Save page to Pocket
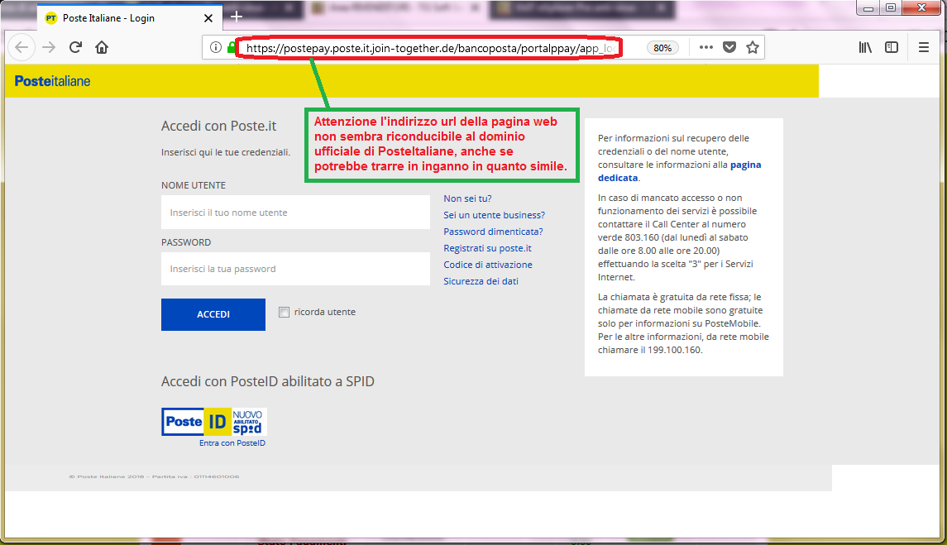Viewport: 947px width, 545px height. [729, 47]
